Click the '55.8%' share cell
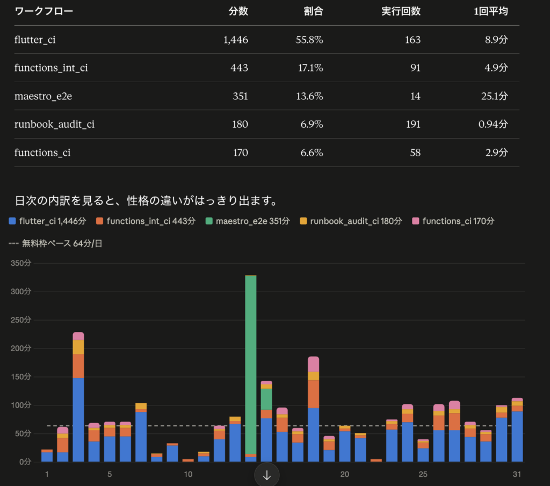 309,40
